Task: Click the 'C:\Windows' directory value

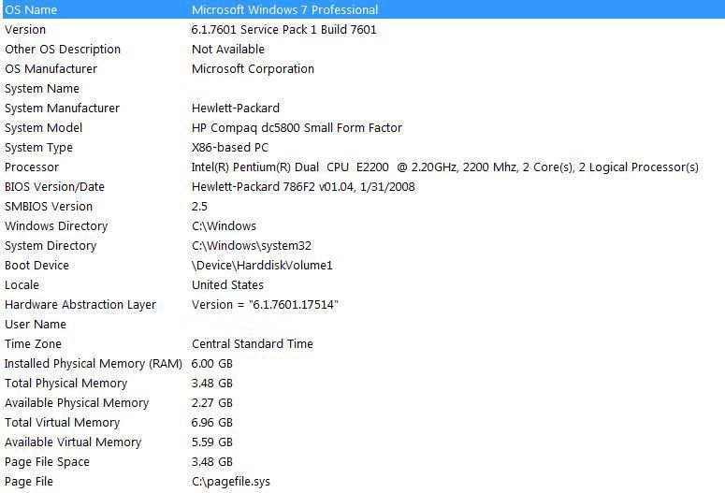Action: click(224, 226)
